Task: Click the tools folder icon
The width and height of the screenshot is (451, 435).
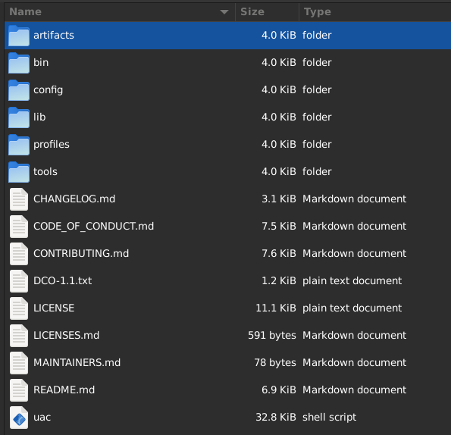Action: coord(19,172)
